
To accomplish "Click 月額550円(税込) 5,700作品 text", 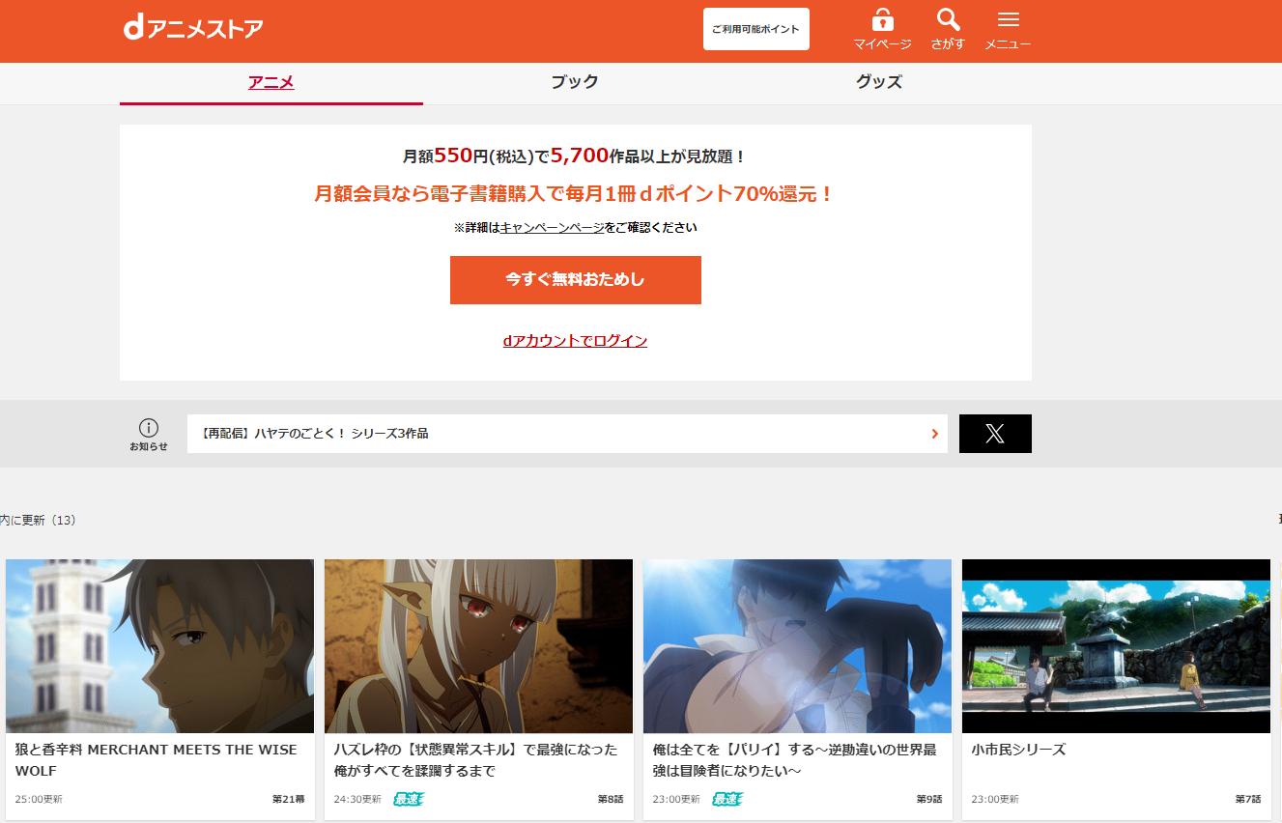I will pyautogui.click(x=575, y=156).
